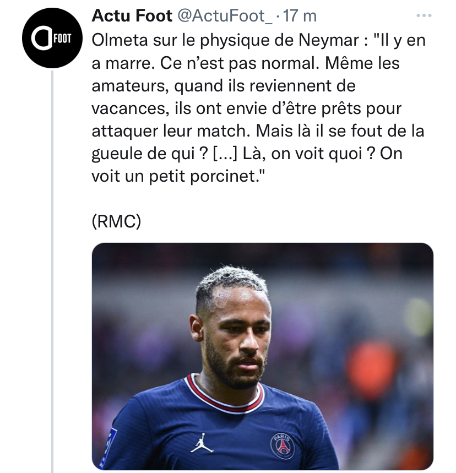Click the Actu Foot display name
The width and height of the screenshot is (456, 473).
tap(132, 15)
